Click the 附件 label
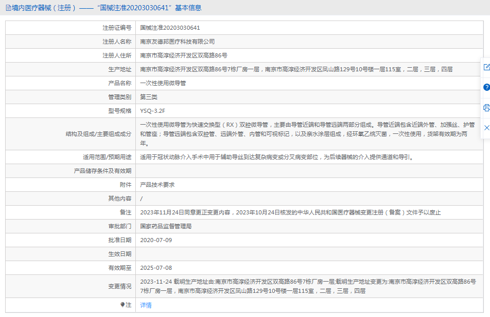 pyautogui.click(x=126, y=185)
